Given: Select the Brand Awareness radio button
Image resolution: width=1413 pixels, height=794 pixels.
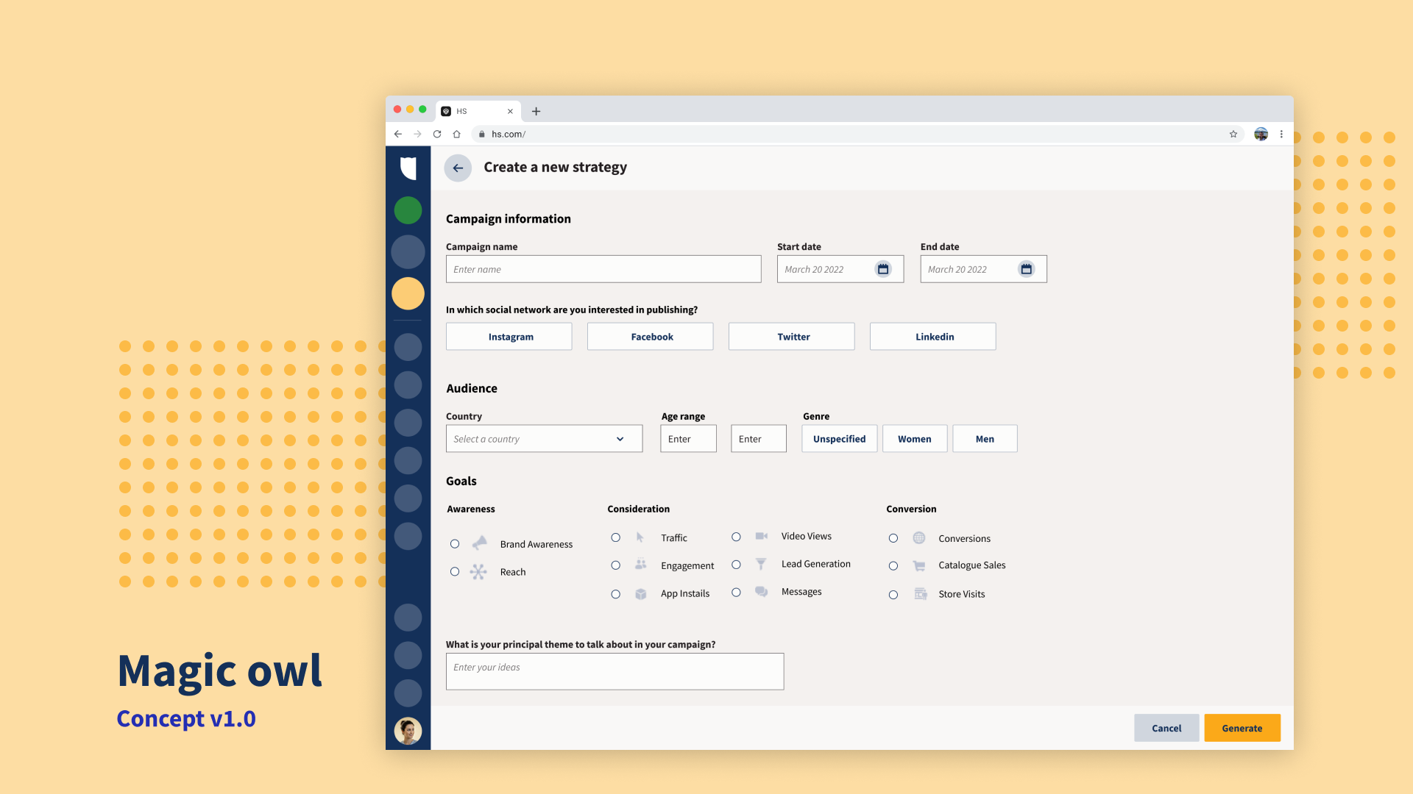Looking at the screenshot, I should [x=455, y=544].
